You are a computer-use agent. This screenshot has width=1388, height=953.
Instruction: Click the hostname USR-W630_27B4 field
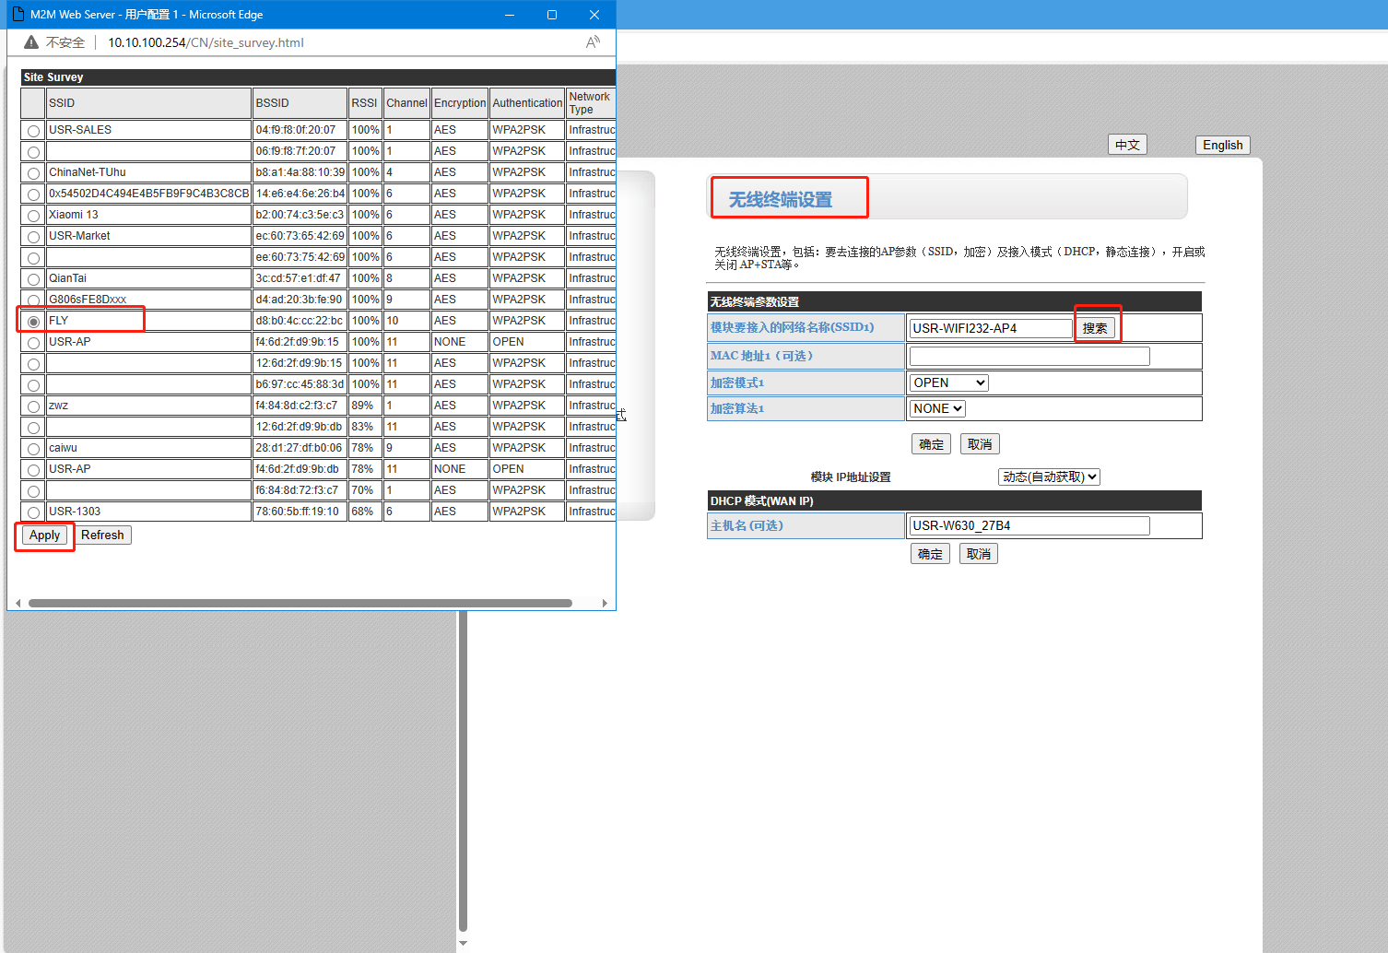(1029, 525)
